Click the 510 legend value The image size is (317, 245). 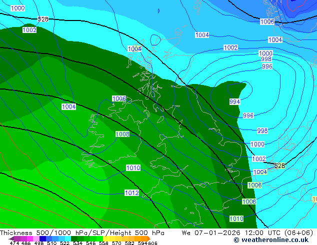pos(52,243)
